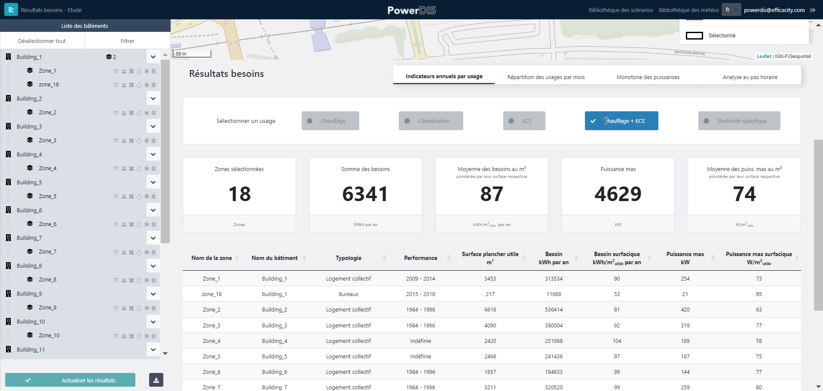Toggle selection of Zone_4 in building list
Image resolution: width=823 pixels, height=391 pixels.
pyautogui.click(x=47, y=168)
